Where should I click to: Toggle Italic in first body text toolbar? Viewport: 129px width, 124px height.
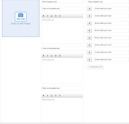coord(48,16)
